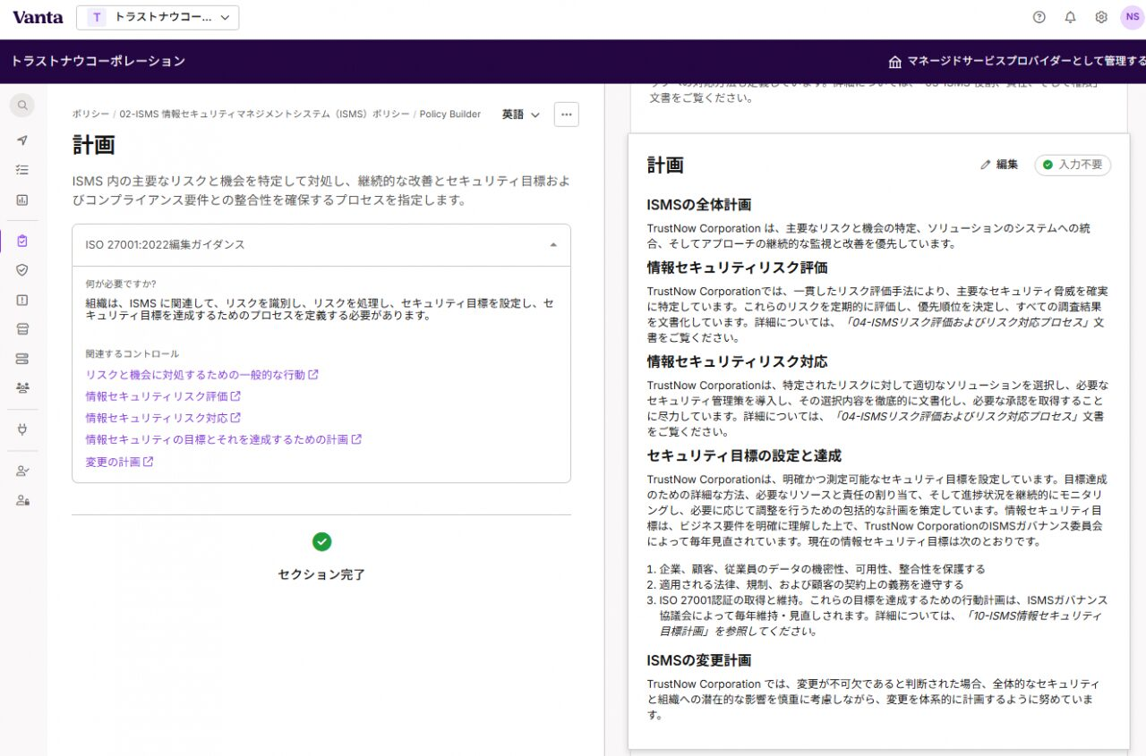Click the green check on 入力不要 badge

pos(1048,165)
